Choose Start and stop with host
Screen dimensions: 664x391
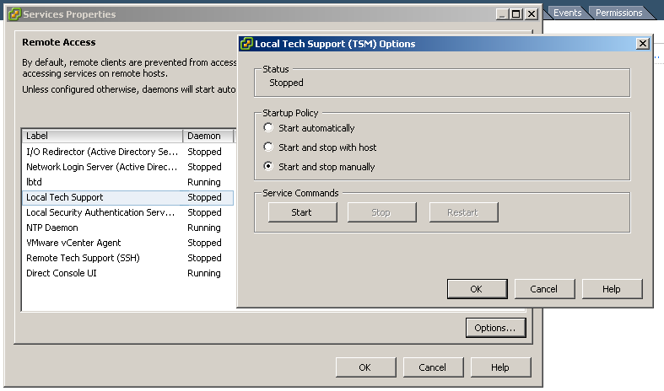(268, 147)
